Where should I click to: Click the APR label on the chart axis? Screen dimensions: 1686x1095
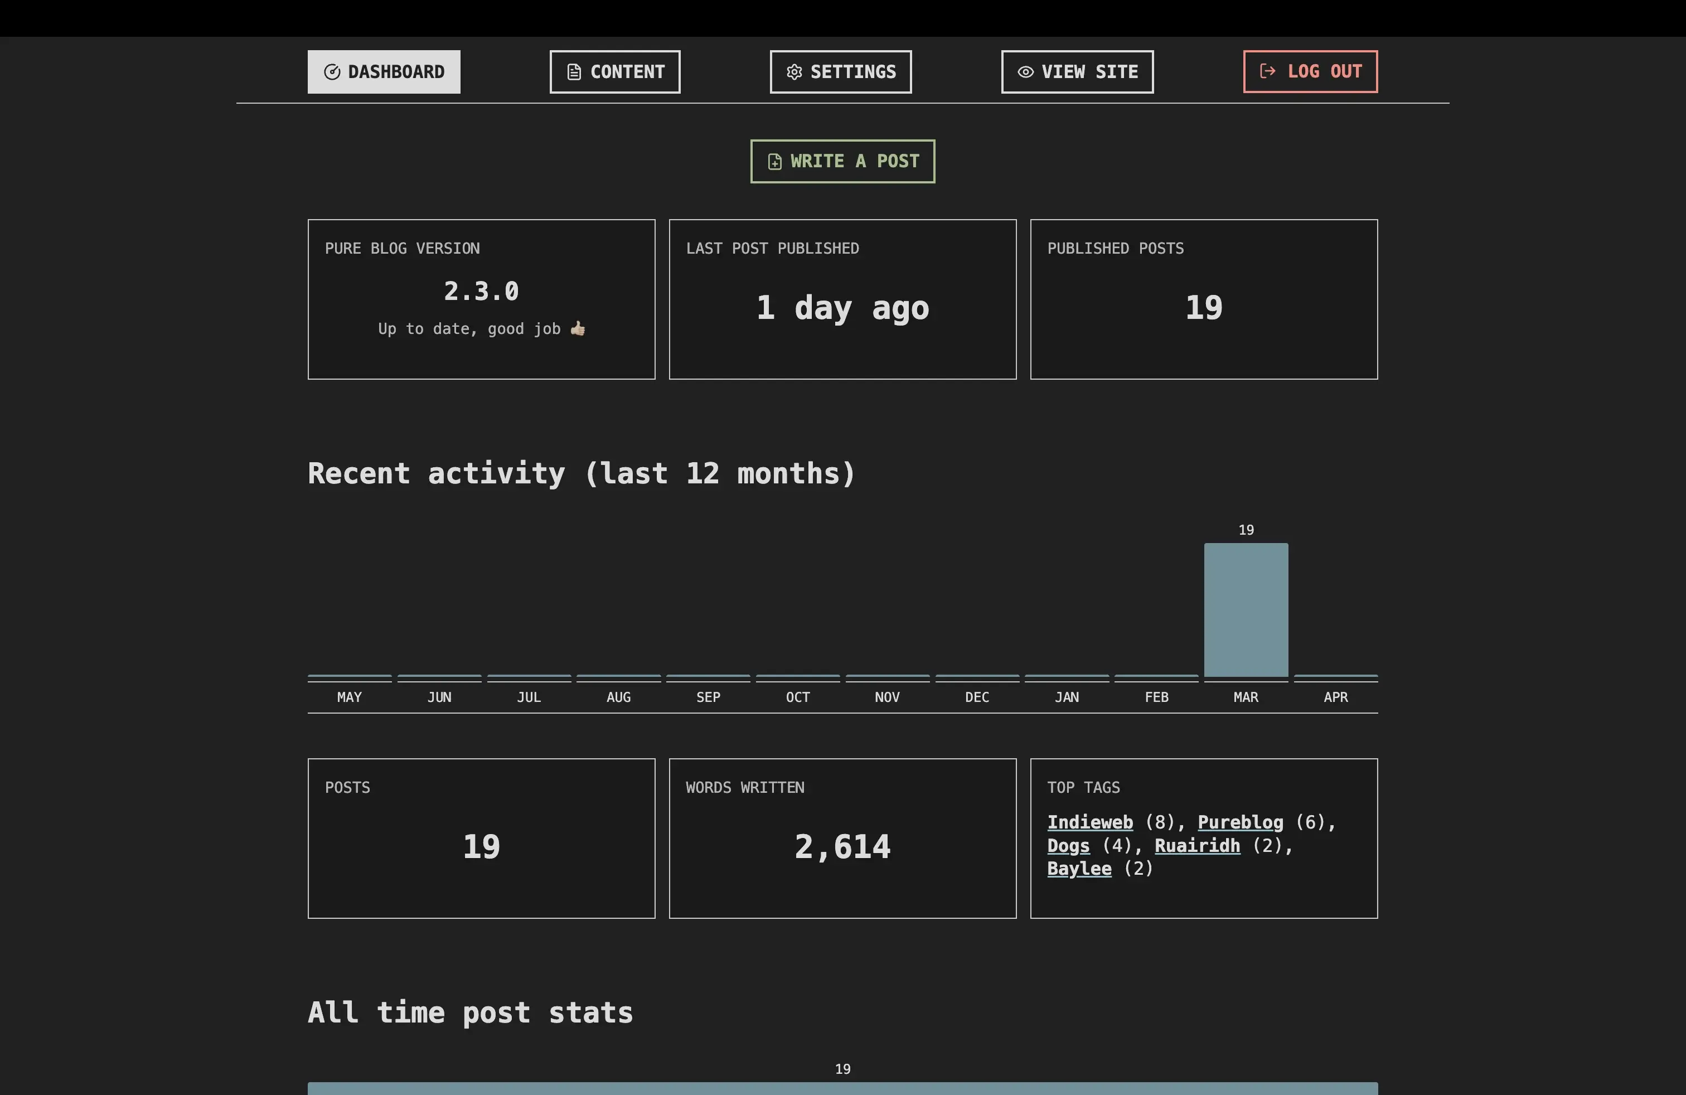click(1335, 697)
